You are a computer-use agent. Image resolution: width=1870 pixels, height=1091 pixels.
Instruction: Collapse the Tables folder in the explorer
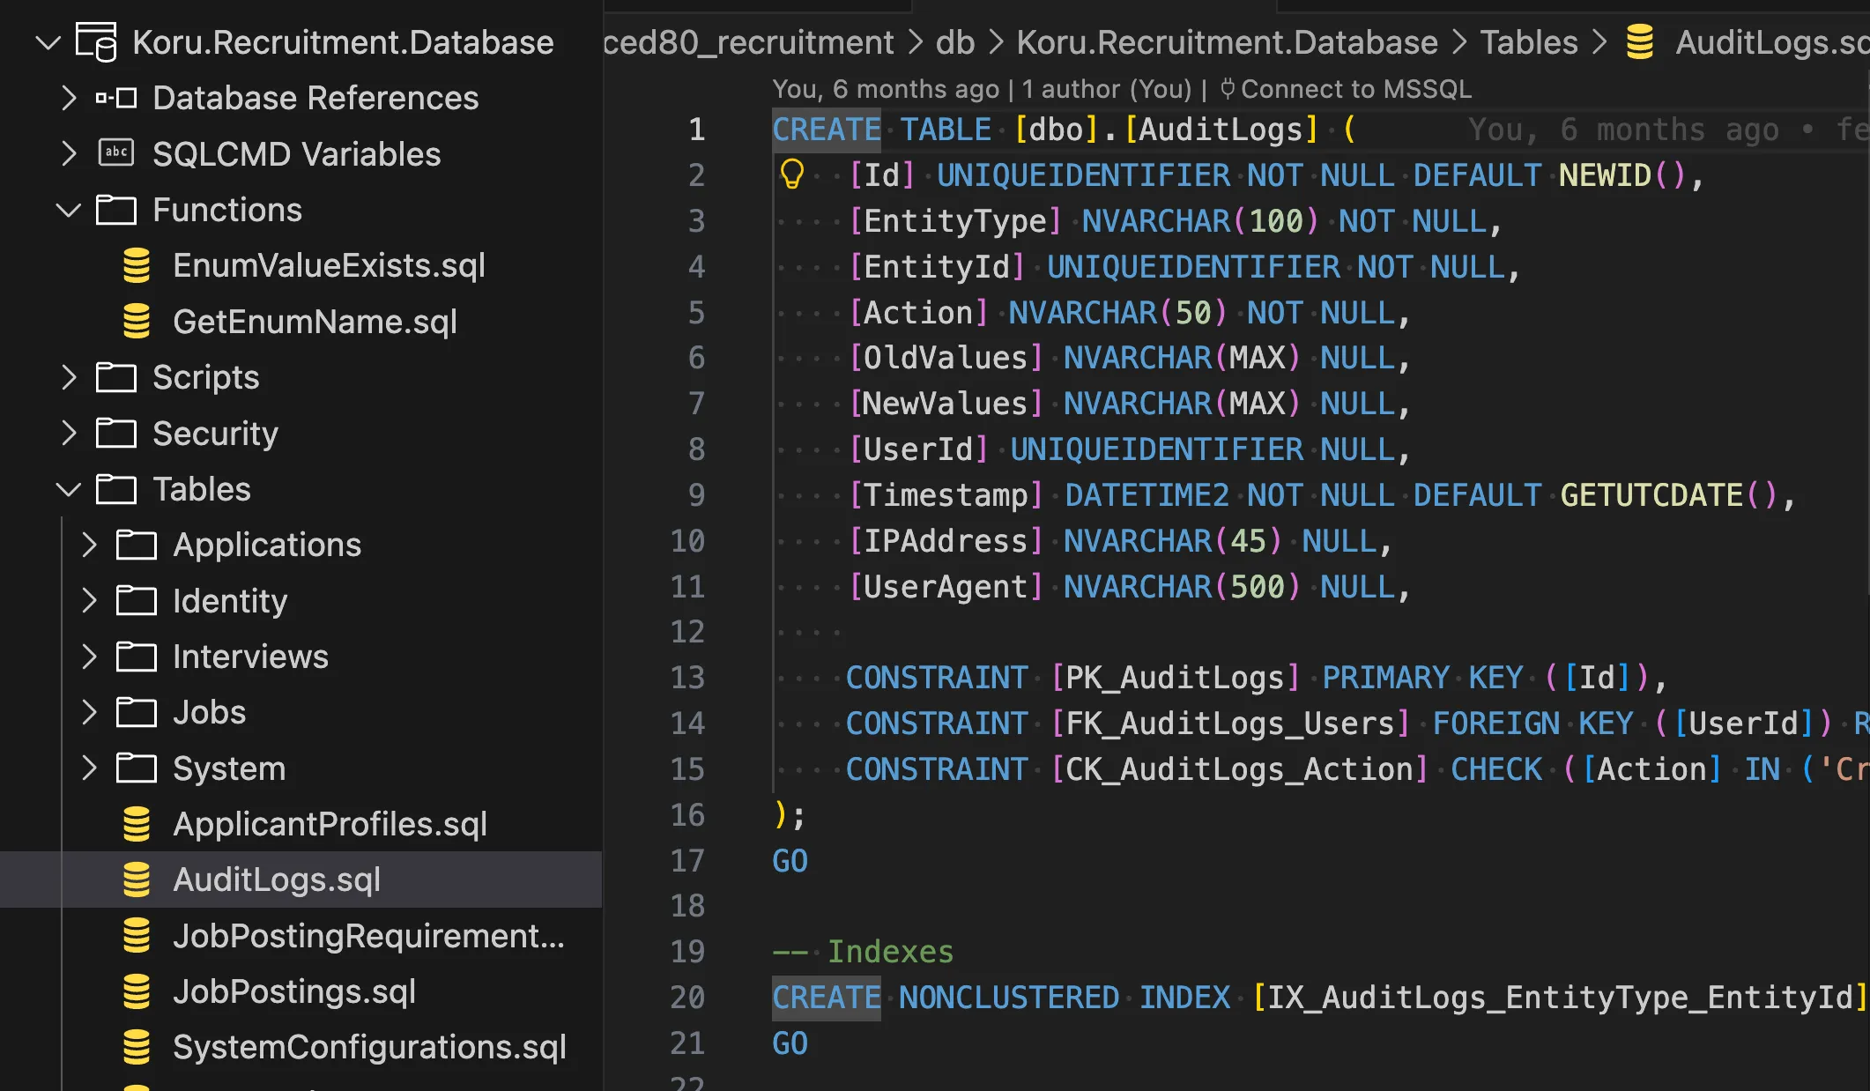click(x=68, y=489)
